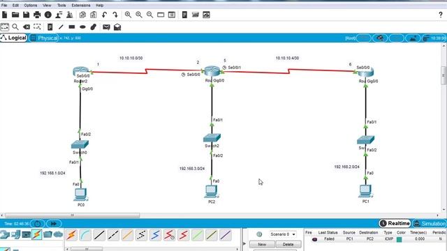447x251 pixels.
Task: Open a file with the folder icon
Action: click(15, 15)
